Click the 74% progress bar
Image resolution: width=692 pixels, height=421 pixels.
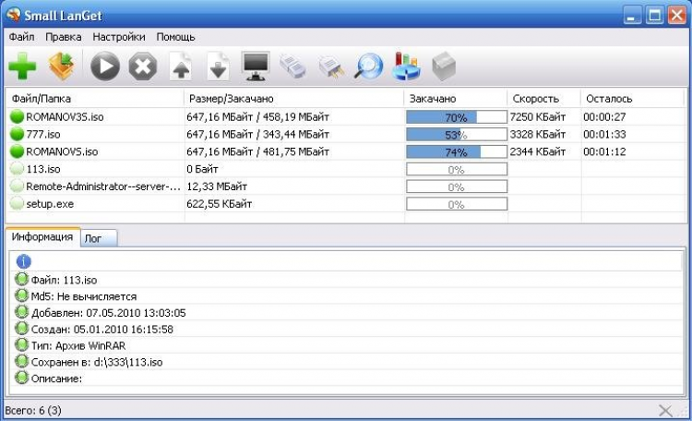click(x=457, y=152)
